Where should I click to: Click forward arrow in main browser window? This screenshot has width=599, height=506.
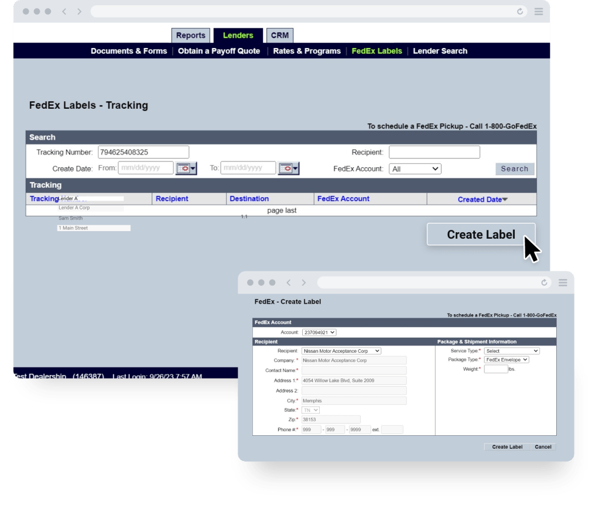coord(79,12)
